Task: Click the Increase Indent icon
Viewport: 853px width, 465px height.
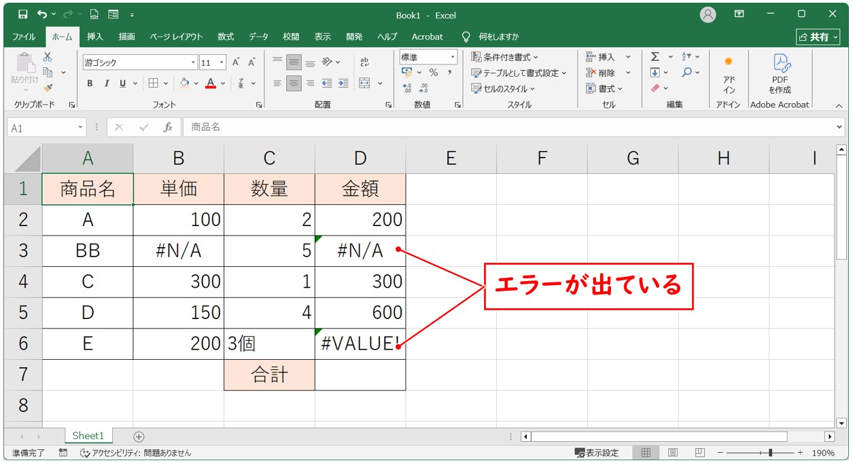Action: pos(343,83)
